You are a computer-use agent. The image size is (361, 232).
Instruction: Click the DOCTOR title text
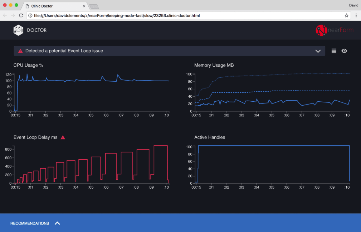coord(37,30)
